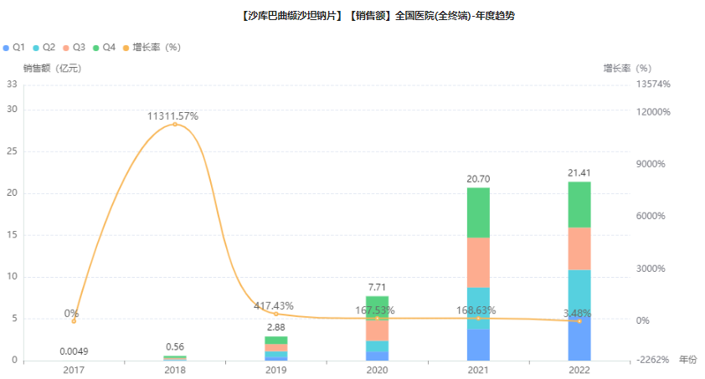The image size is (705, 379).
Task: Select the 2022 cyan Q2 bar segment
Action: [x=579, y=289]
